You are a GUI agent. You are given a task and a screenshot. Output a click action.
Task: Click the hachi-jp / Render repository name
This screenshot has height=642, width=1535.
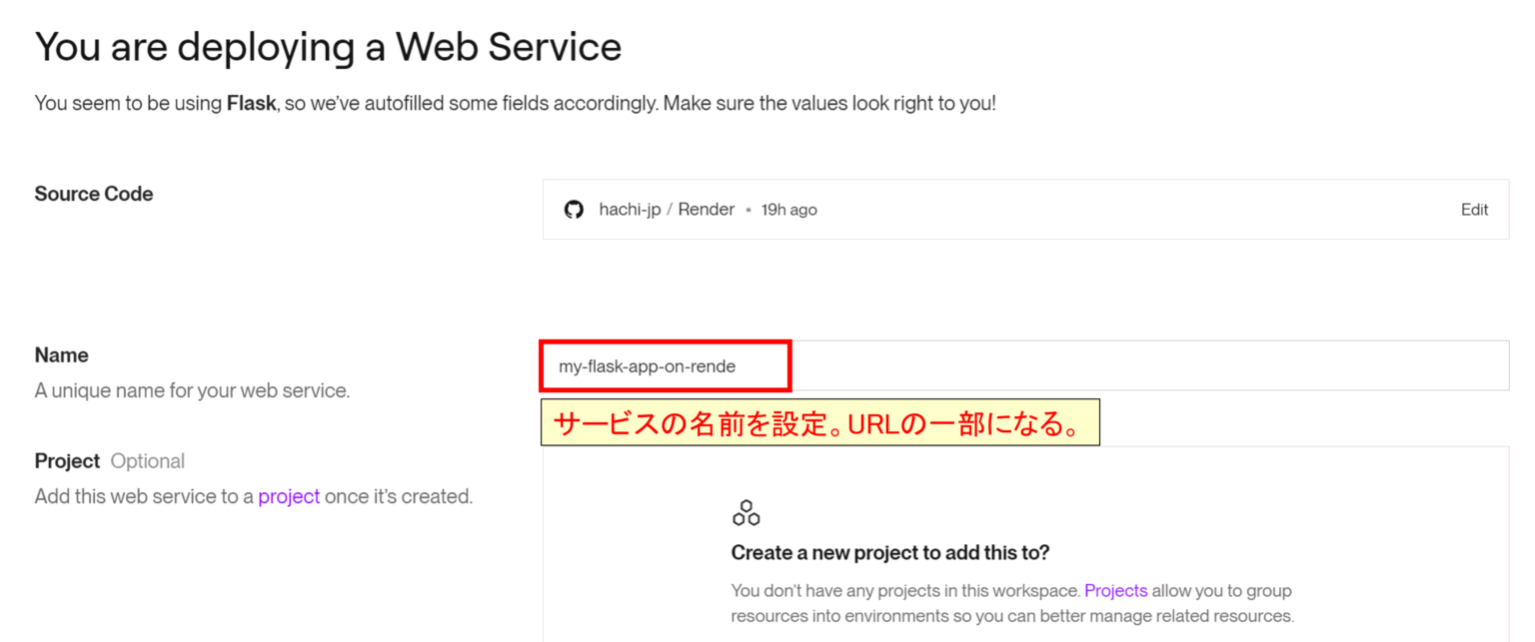tap(667, 210)
